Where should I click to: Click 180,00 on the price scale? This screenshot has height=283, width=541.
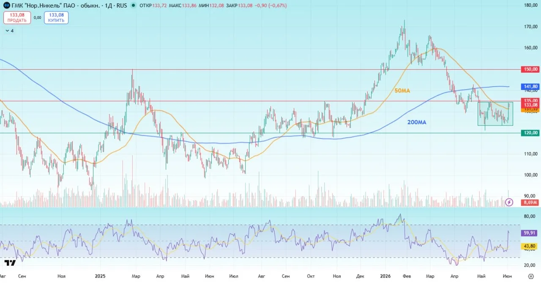(531, 5)
